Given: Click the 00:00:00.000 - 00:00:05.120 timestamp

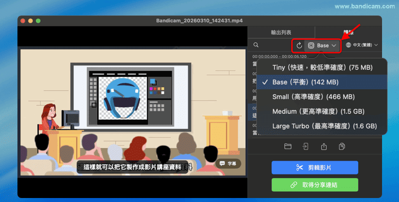Looking at the screenshot, I should pyautogui.click(x=279, y=56).
